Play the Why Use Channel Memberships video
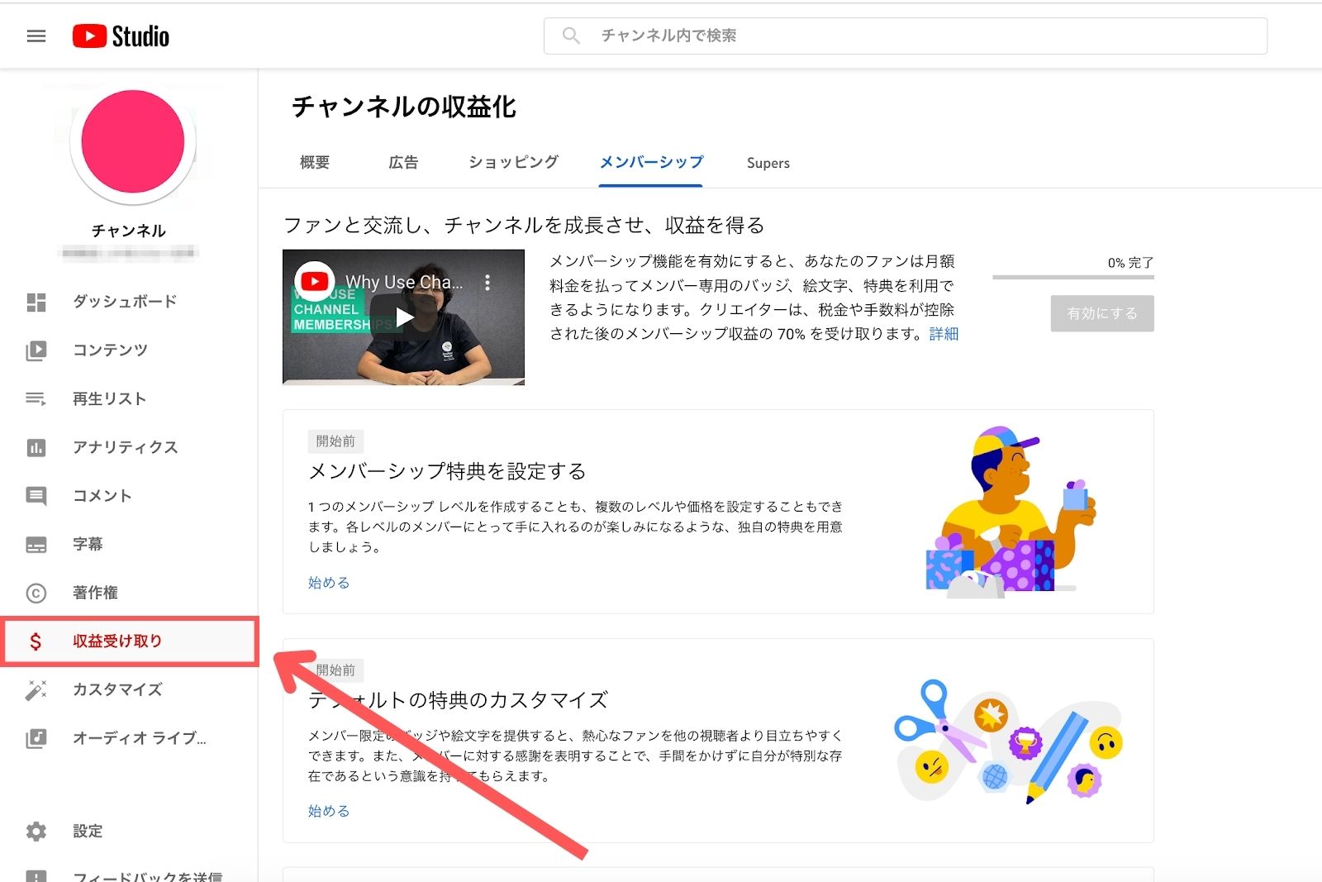 403,317
